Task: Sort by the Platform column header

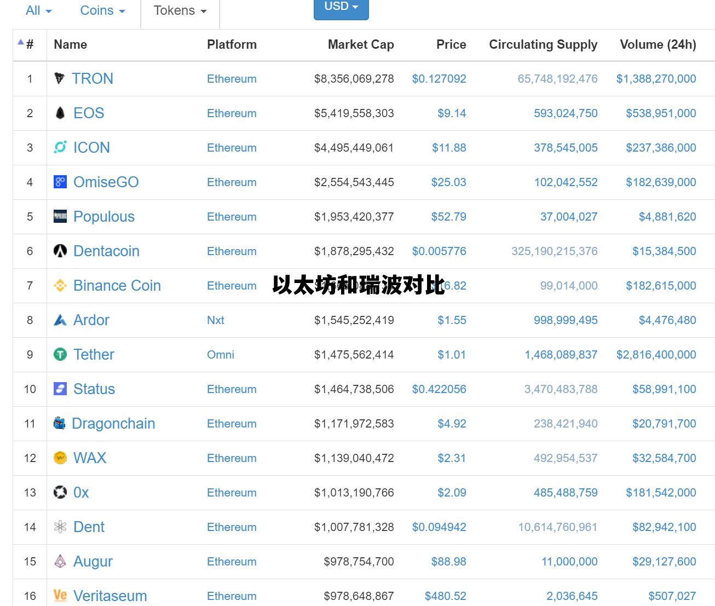Action: coord(232,44)
